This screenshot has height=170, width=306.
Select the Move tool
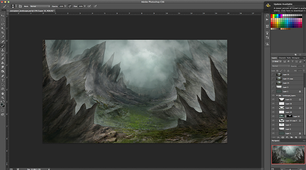click(3, 16)
